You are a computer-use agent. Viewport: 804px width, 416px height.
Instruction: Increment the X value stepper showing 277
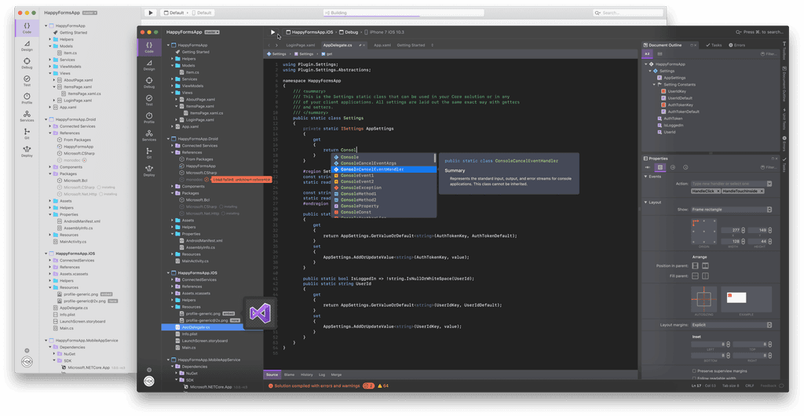click(743, 228)
